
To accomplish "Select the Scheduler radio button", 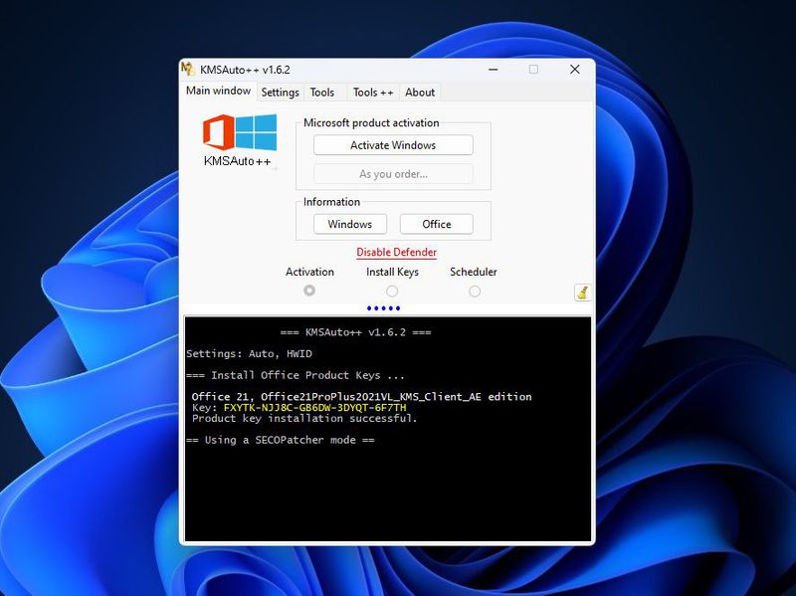I will click(474, 289).
